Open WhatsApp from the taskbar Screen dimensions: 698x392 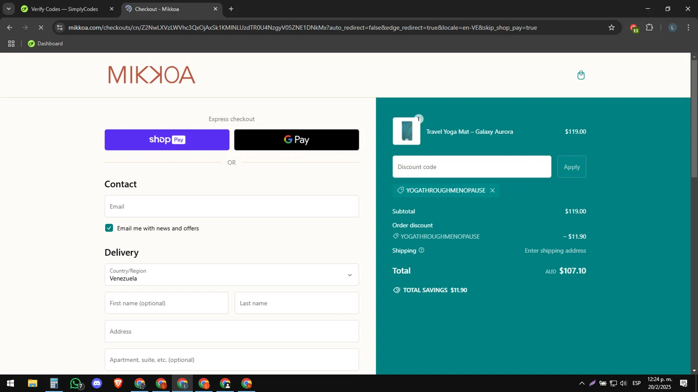coord(76,383)
